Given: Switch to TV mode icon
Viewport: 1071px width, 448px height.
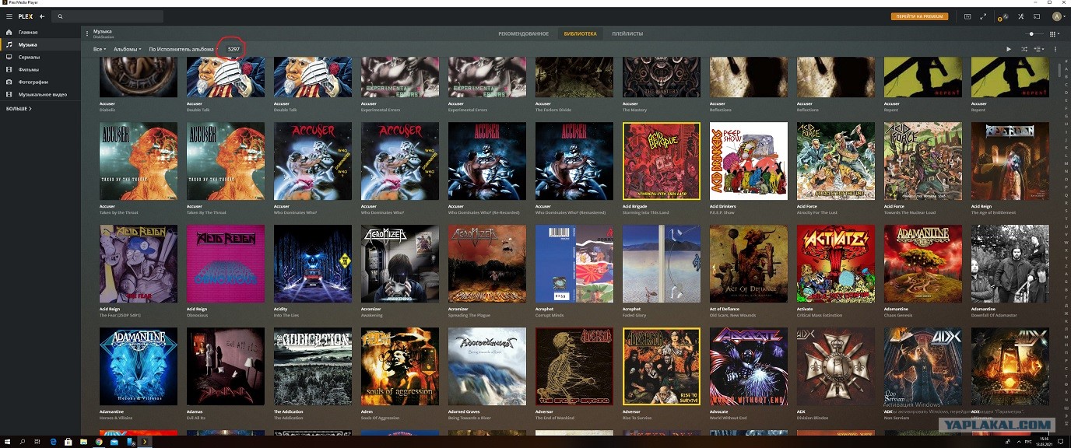Looking at the screenshot, I should [x=967, y=16].
